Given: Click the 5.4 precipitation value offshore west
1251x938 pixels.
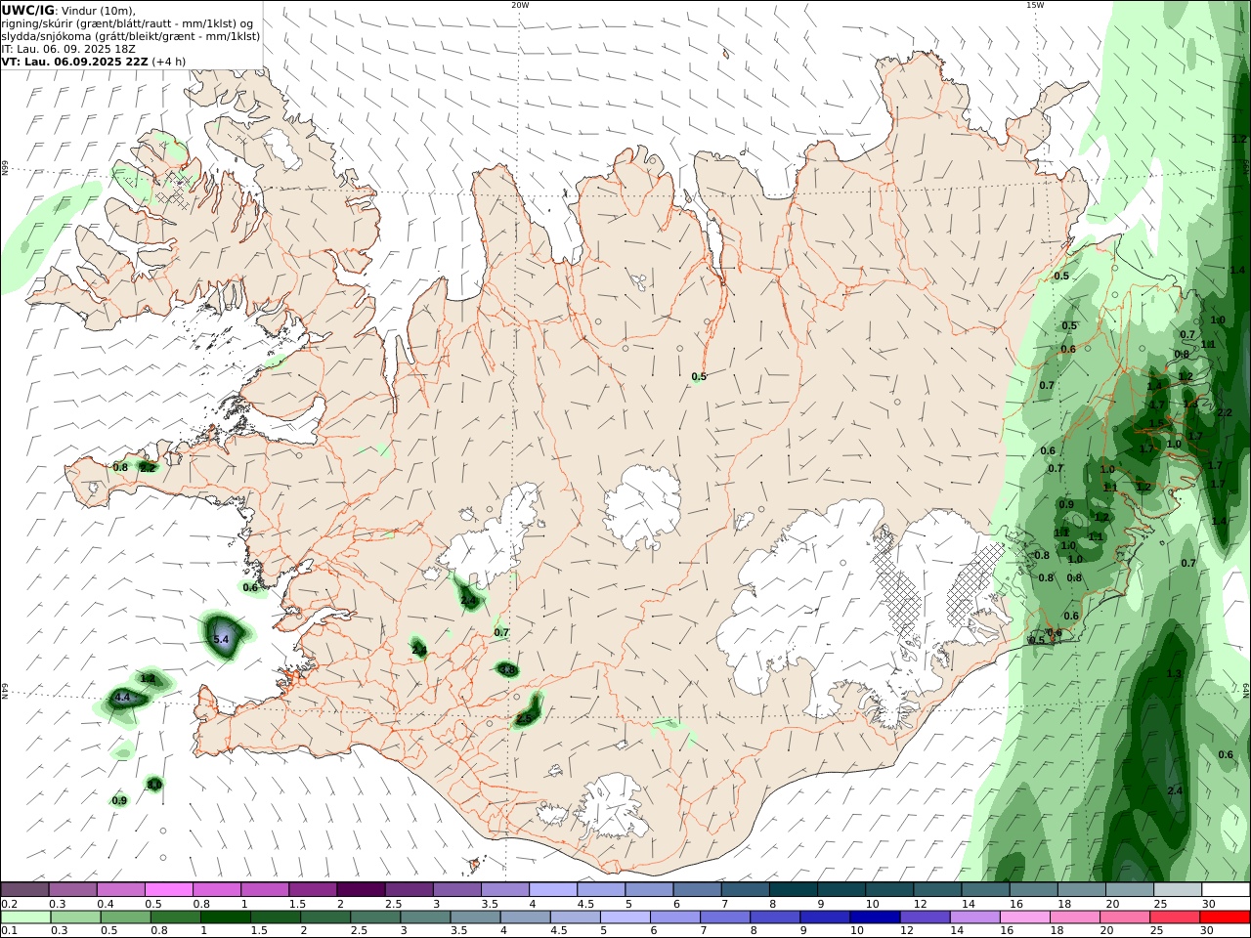Looking at the screenshot, I should coord(221,639).
